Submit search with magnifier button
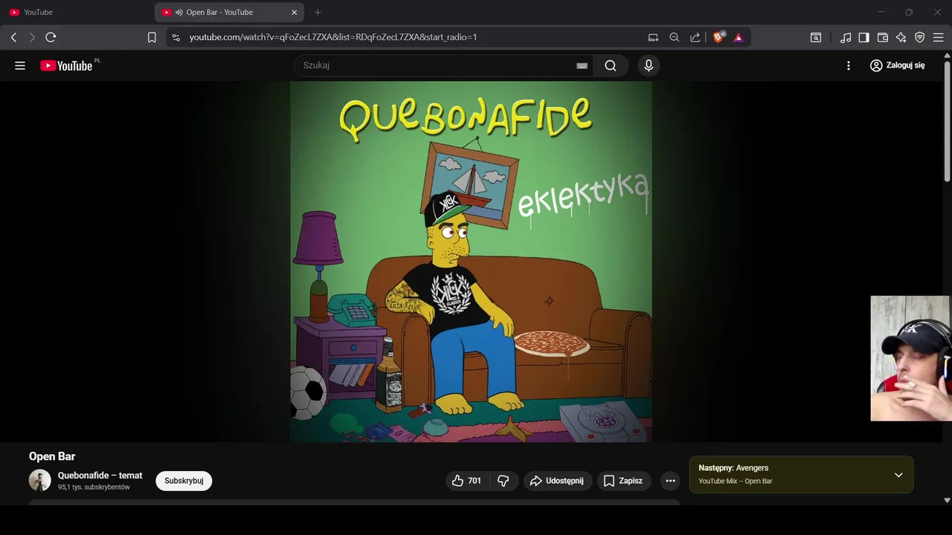952x535 pixels. (611, 65)
